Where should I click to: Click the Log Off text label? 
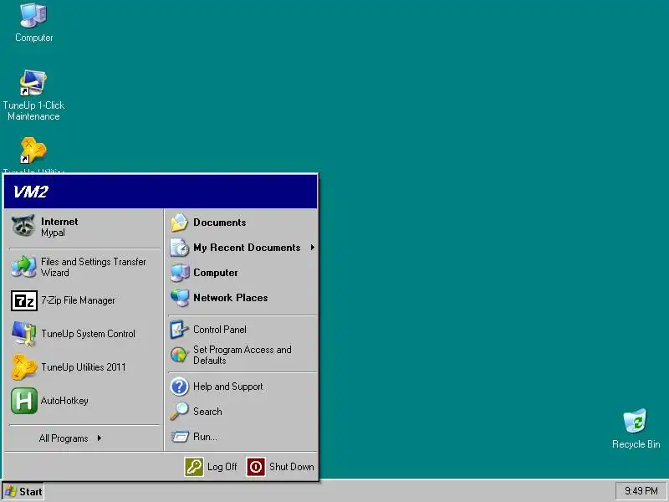pos(222,467)
